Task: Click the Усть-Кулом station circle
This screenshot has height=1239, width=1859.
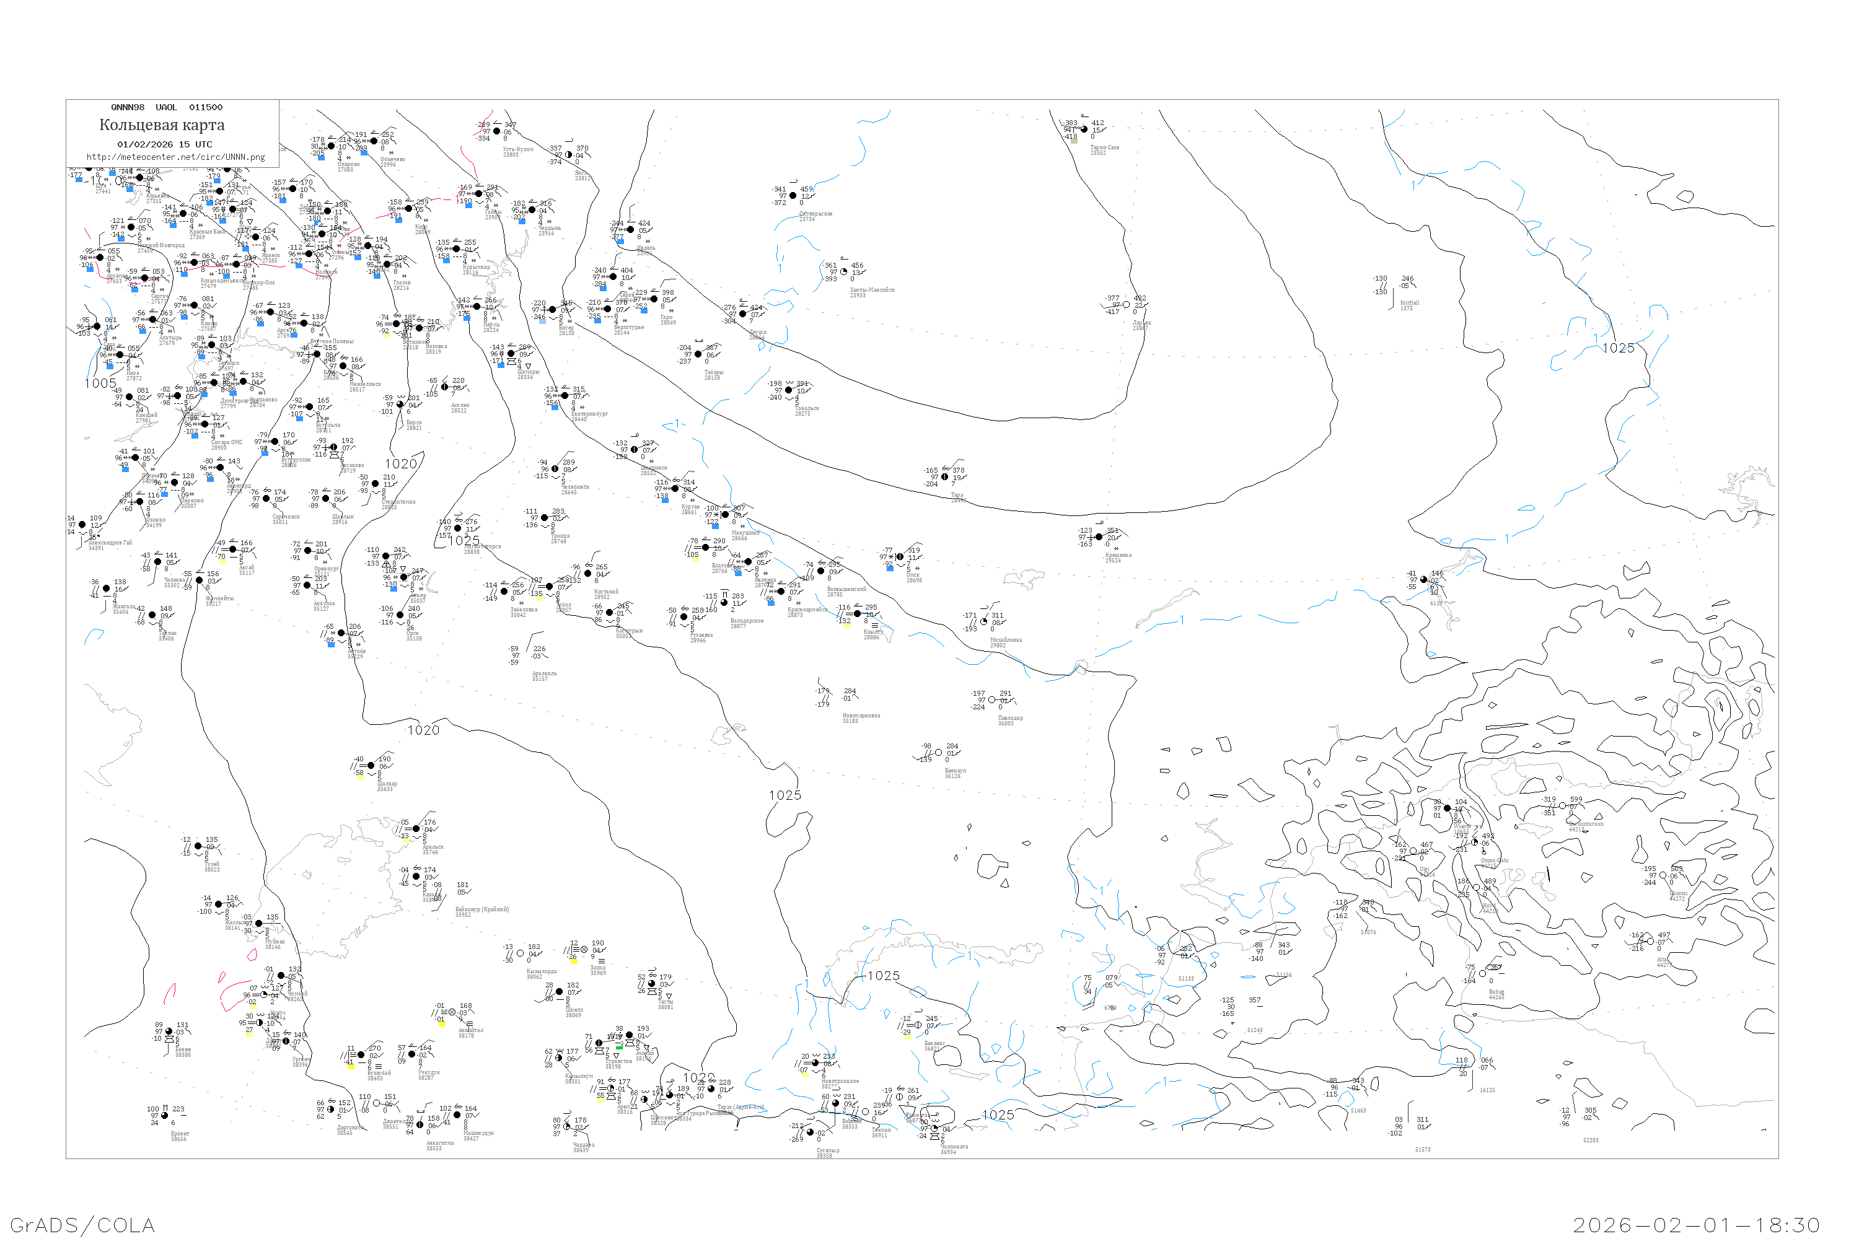Action: (x=496, y=132)
